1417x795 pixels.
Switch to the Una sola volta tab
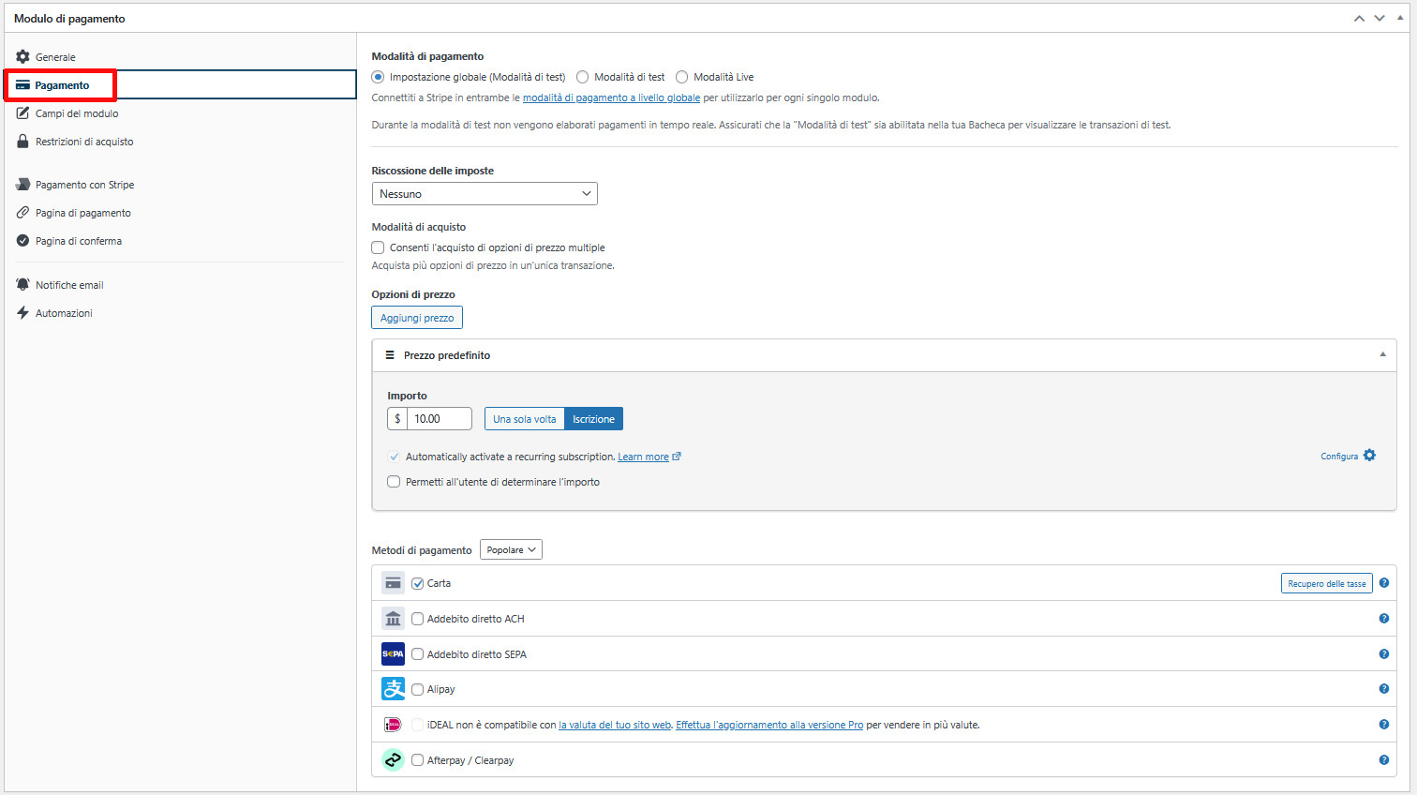click(x=524, y=418)
